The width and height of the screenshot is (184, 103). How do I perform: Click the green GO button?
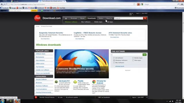(144, 55)
